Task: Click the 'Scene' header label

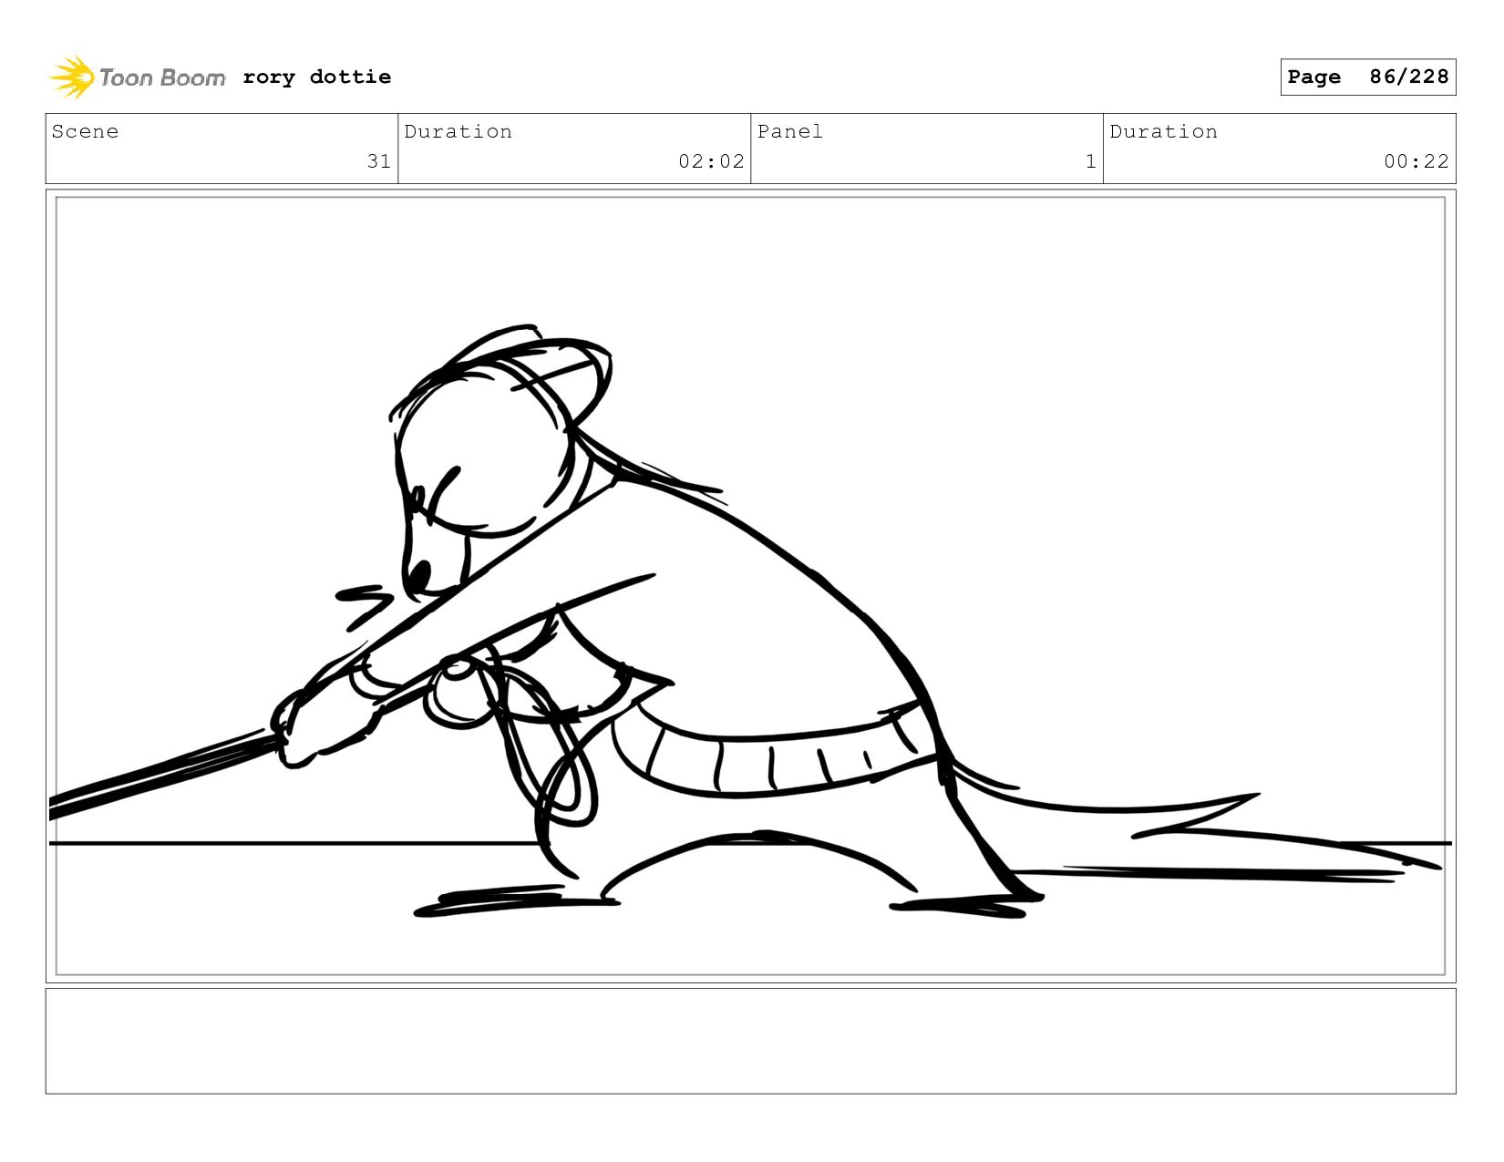Action: click(85, 131)
